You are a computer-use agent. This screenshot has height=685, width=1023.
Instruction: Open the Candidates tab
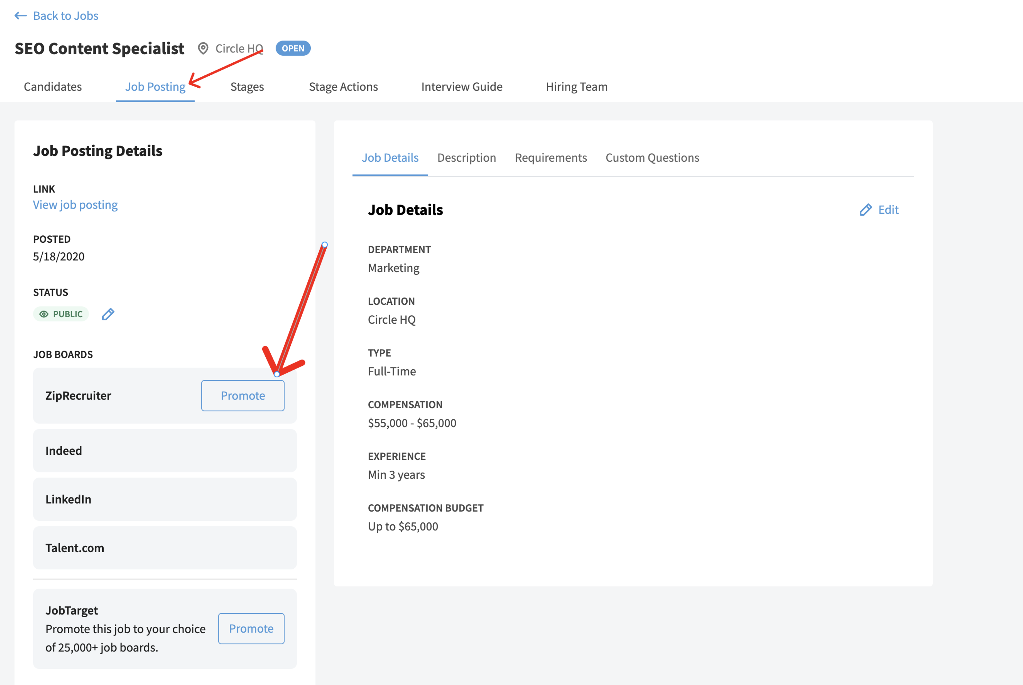coord(53,87)
